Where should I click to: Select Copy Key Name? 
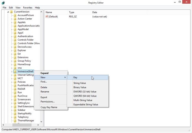51,107
